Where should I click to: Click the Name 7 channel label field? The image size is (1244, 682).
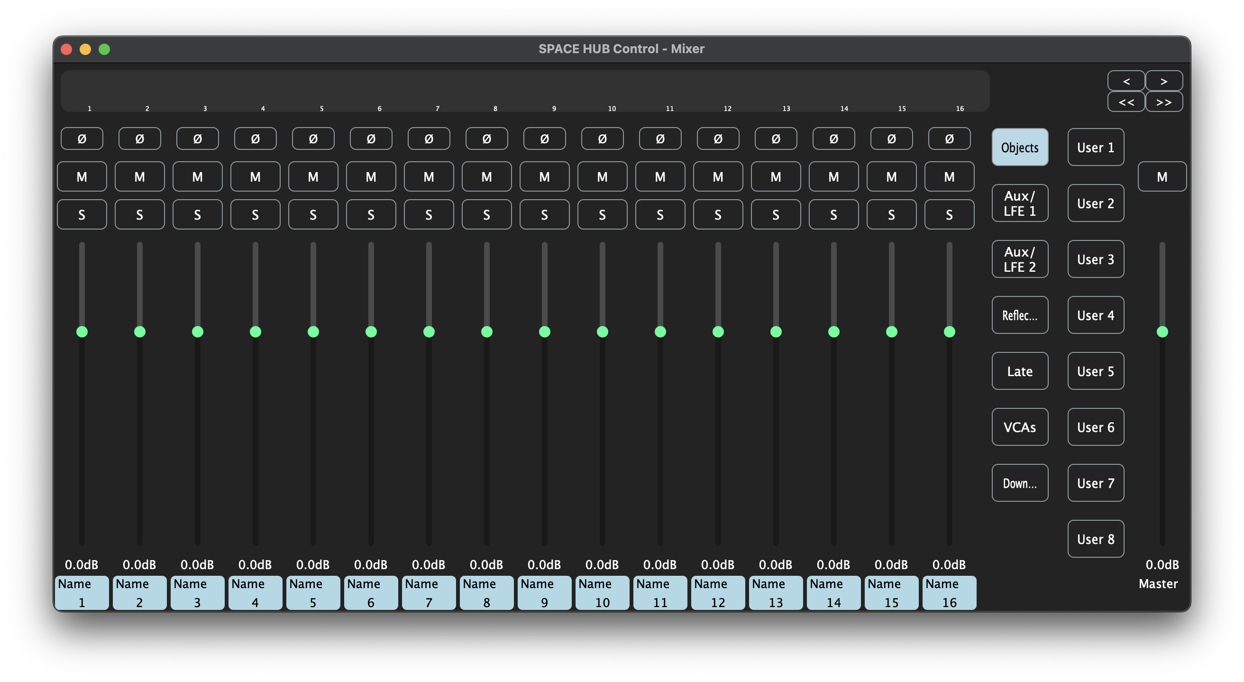coord(429,593)
